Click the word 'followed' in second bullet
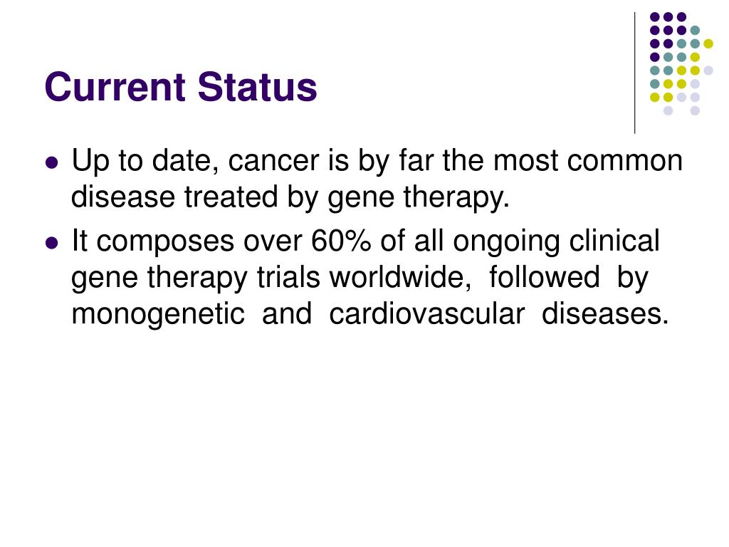The image size is (729, 547). coord(544,276)
